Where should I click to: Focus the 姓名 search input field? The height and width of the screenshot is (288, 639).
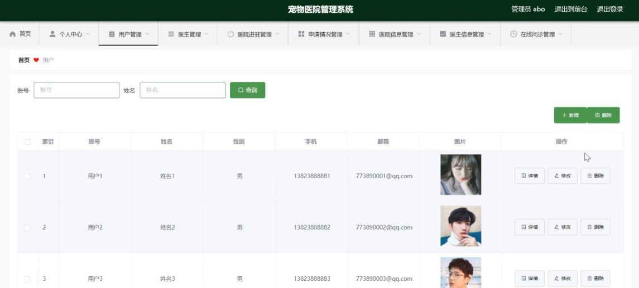(182, 90)
